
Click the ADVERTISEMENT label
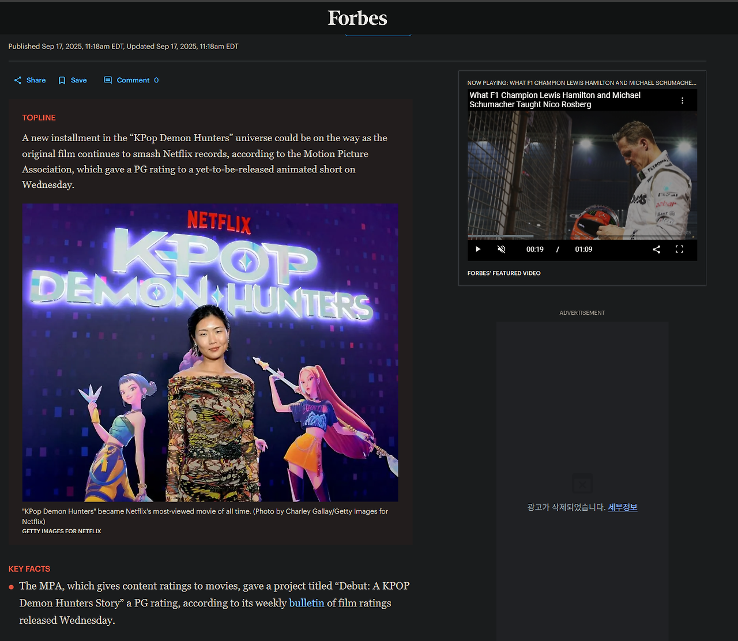582,313
